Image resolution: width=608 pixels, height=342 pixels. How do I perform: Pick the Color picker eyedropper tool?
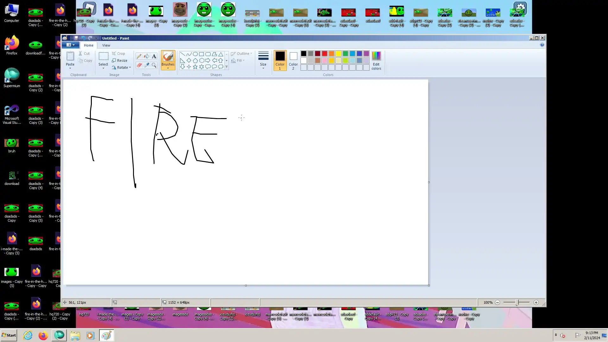146,65
